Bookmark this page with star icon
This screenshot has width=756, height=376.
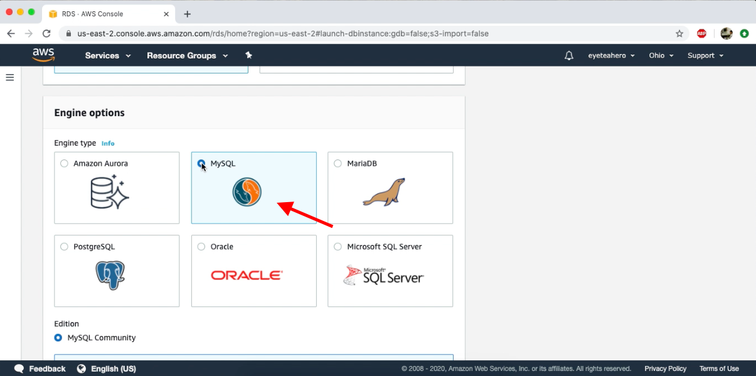[x=679, y=33]
